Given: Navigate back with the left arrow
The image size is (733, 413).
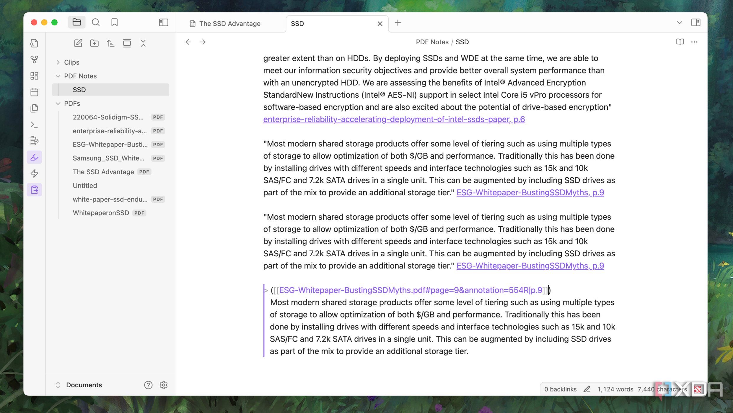Looking at the screenshot, I should click(188, 42).
